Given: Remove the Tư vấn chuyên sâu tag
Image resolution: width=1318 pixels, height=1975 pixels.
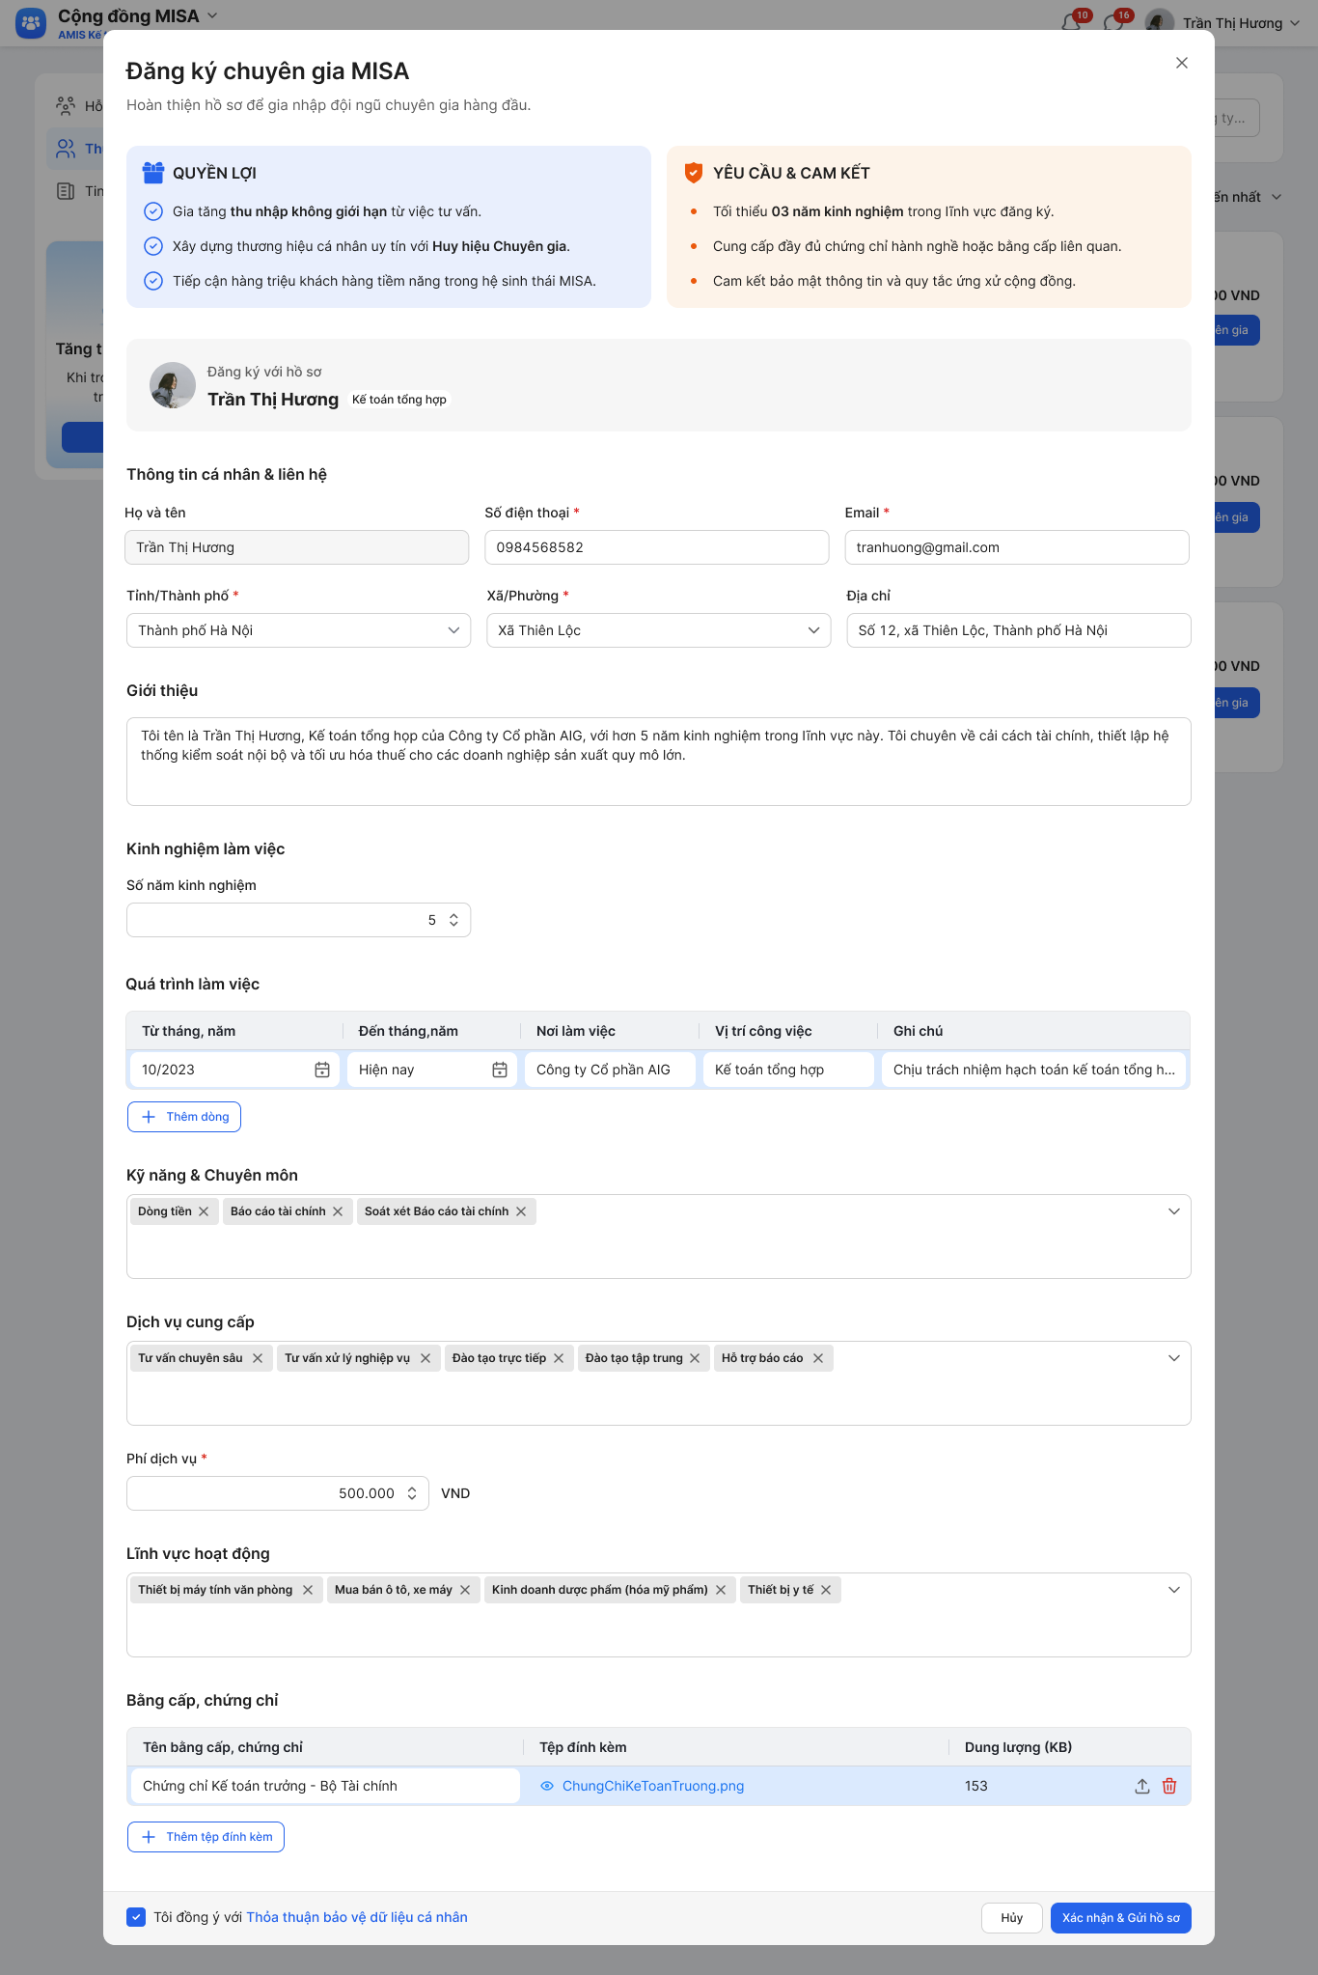Looking at the screenshot, I should point(258,1358).
